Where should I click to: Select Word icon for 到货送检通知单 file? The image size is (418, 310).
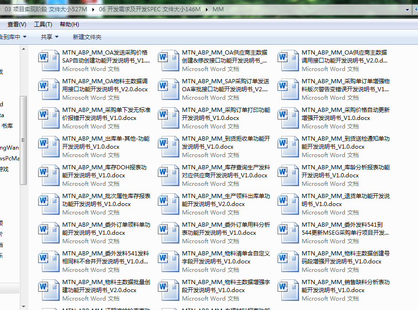pyautogui.click(x=288, y=147)
